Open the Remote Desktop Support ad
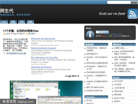 point(43,48)
